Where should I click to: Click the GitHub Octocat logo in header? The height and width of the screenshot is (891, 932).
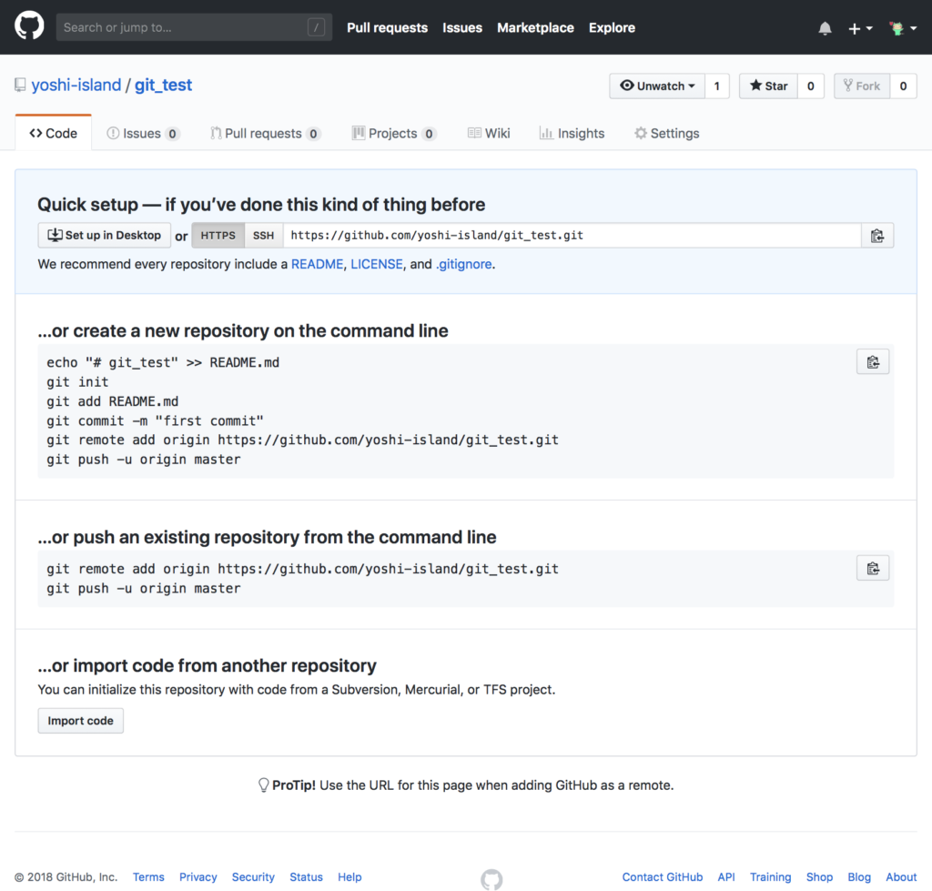click(29, 26)
